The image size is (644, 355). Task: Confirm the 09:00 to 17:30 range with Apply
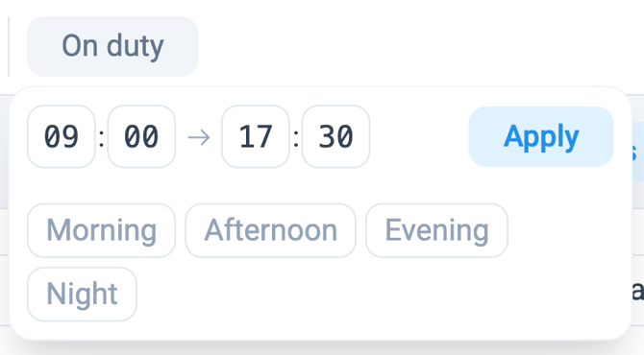[x=541, y=136]
